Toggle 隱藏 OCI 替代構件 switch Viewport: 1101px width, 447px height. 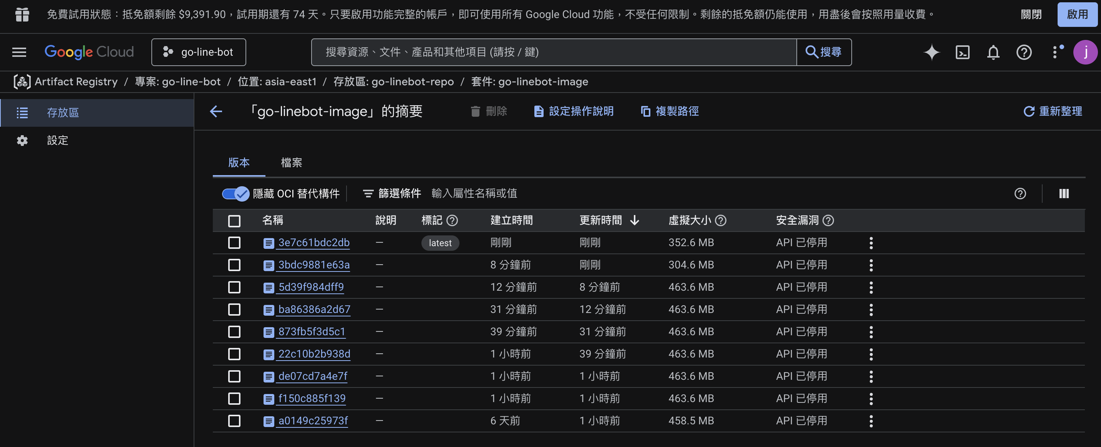(x=235, y=194)
